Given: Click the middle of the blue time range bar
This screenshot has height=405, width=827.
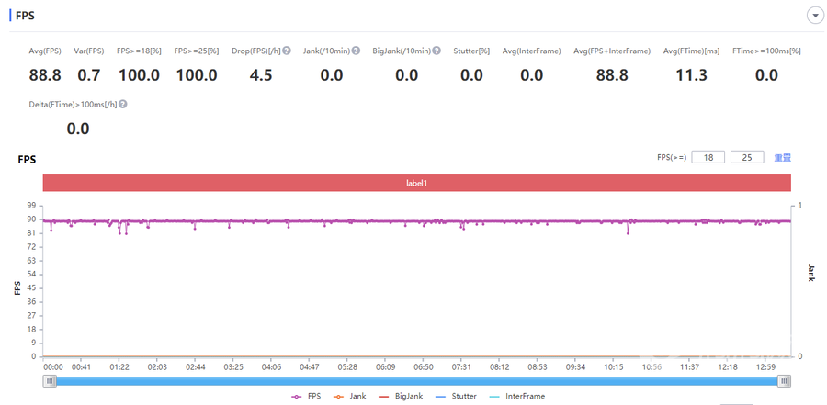Looking at the screenshot, I should (416, 380).
